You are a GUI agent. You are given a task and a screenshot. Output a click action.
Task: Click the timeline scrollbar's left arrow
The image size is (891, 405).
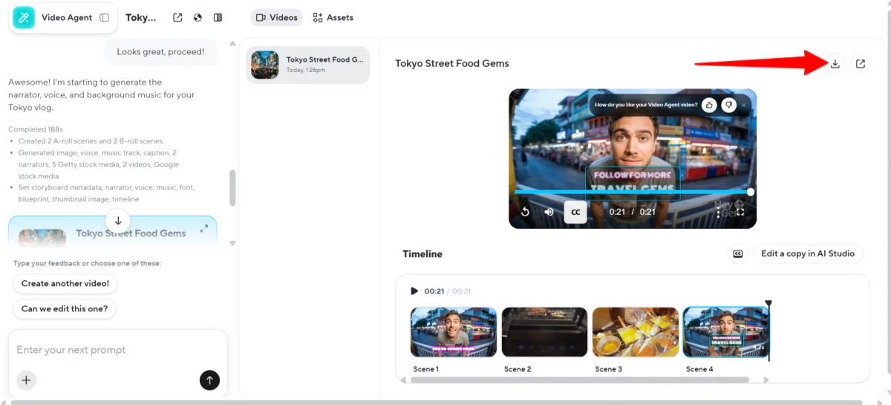coord(404,380)
